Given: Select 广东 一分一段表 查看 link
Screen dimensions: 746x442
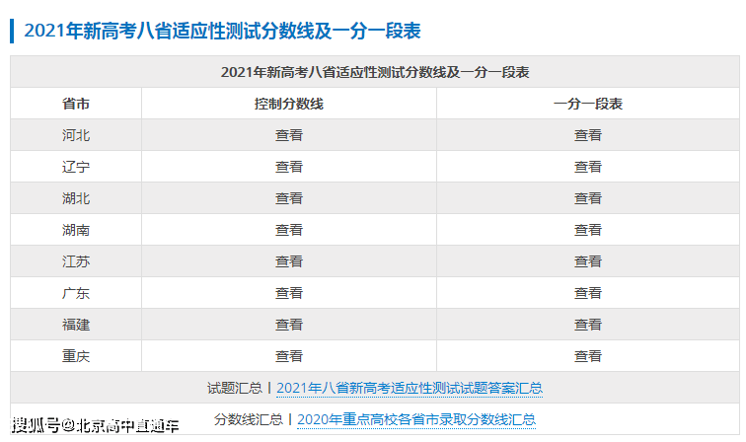Looking at the screenshot, I should pos(587,293).
